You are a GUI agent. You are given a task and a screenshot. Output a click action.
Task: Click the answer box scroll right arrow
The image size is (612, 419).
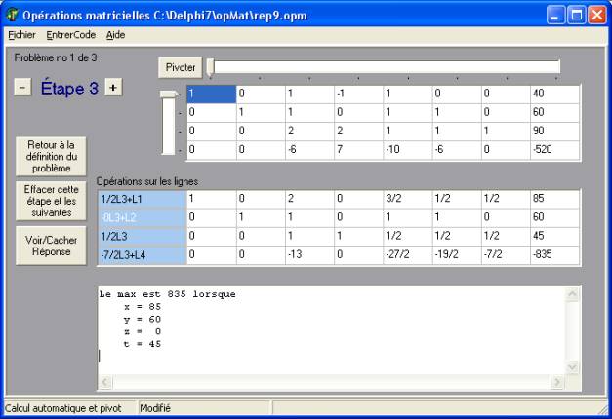click(x=557, y=382)
